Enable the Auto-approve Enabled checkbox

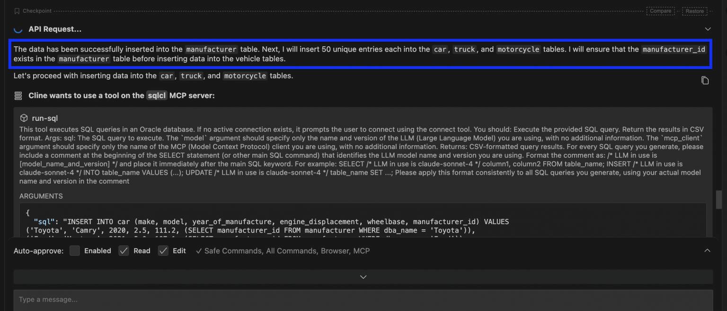(x=74, y=251)
